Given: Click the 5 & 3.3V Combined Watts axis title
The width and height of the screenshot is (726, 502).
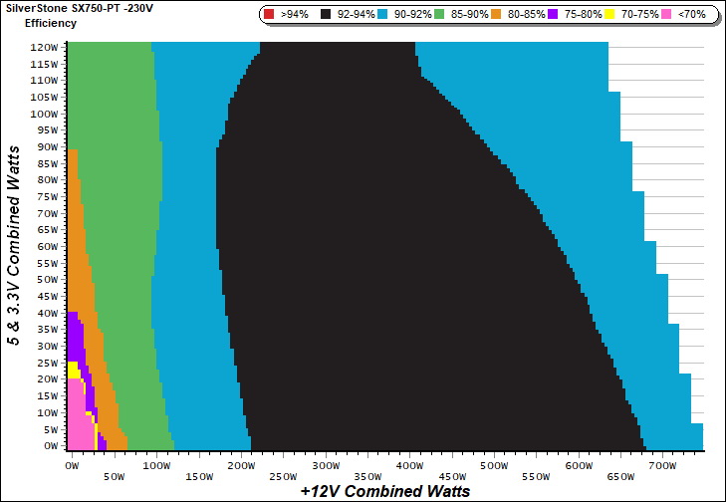Looking at the screenshot, I should [x=14, y=245].
